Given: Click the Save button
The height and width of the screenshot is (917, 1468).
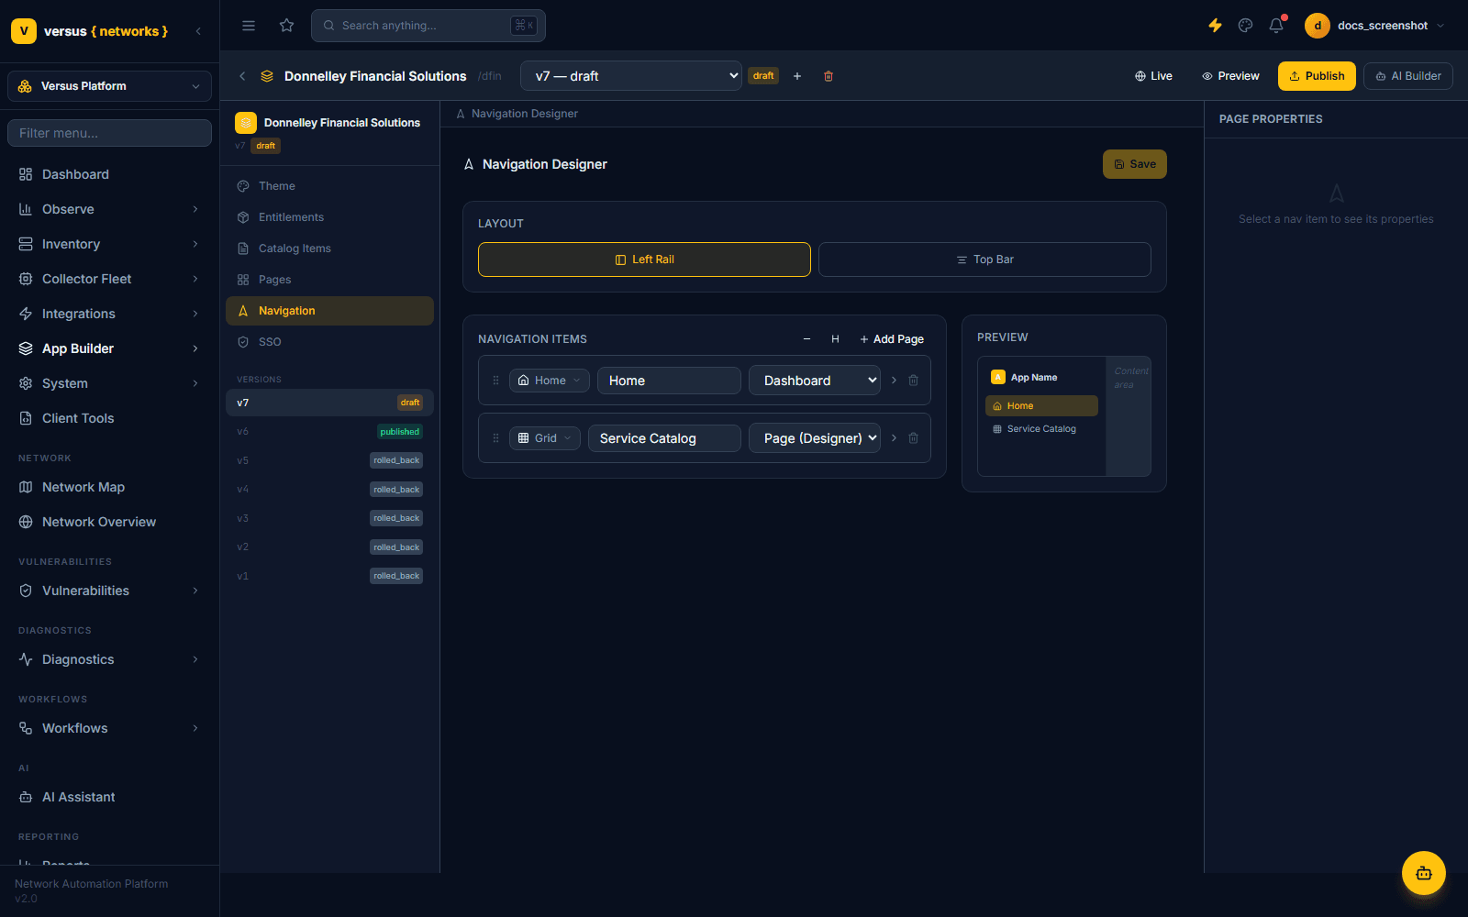Looking at the screenshot, I should click(1135, 164).
